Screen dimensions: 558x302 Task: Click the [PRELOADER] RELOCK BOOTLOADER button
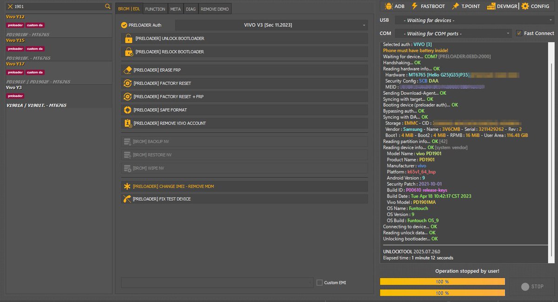pos(244,52)
